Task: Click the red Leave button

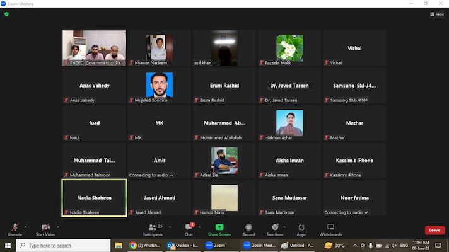Action: [434, 230]
